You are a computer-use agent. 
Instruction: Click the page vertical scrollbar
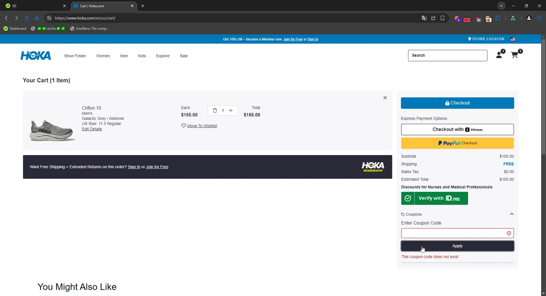click(x=543, y=98)
